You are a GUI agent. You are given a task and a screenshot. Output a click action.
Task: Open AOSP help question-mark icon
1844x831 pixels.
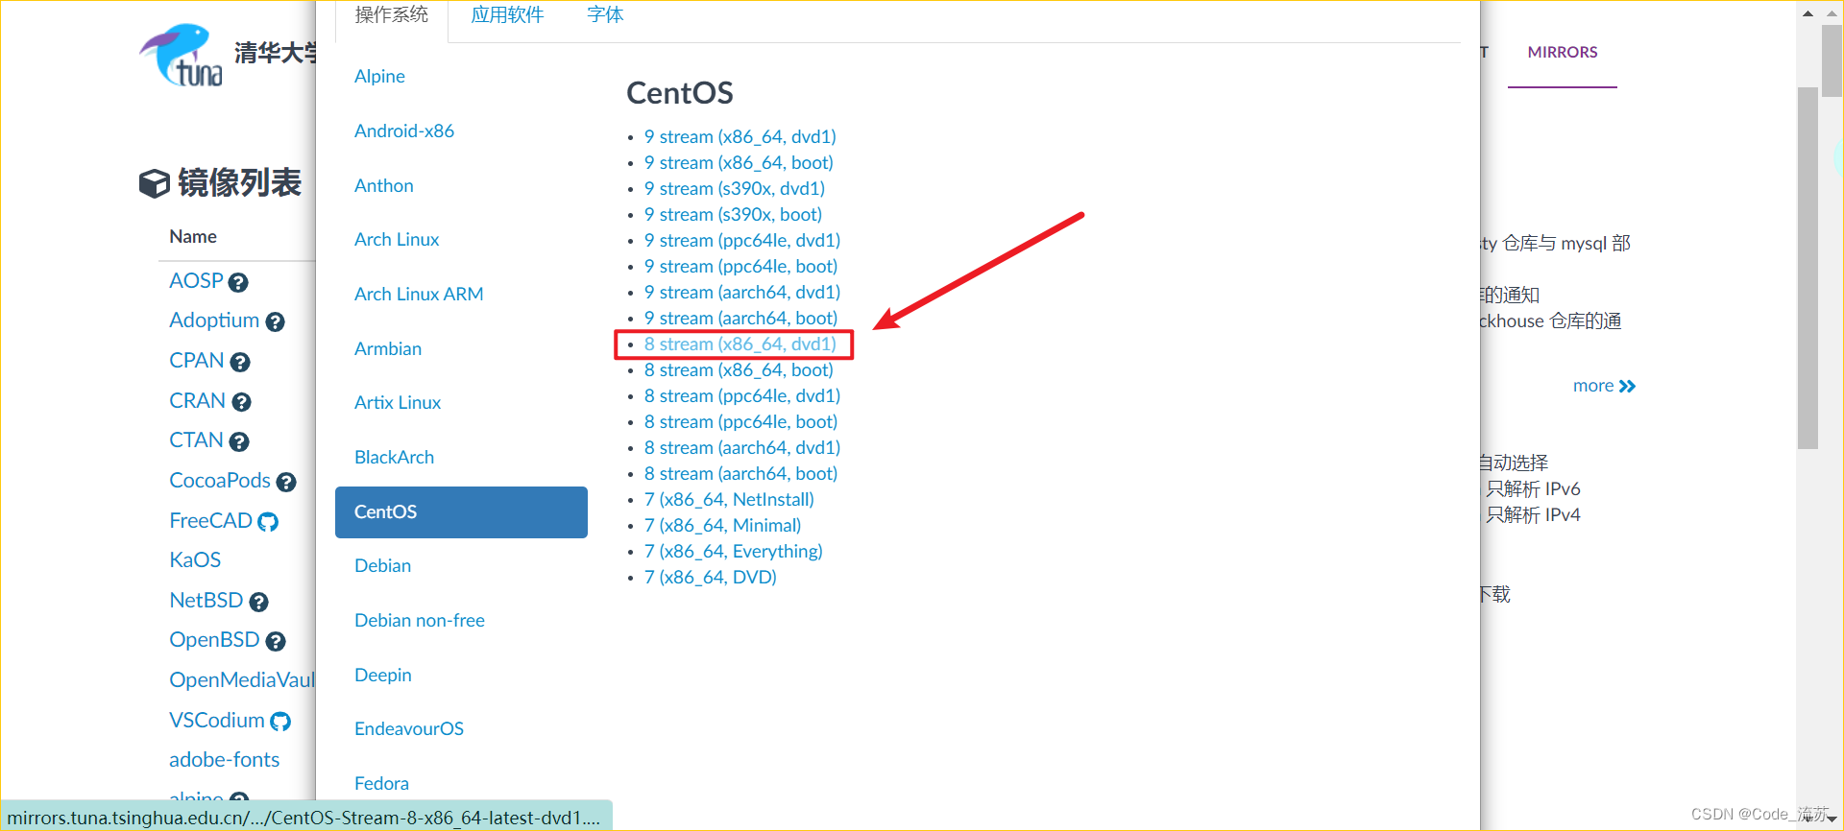[x=238, y=282]
